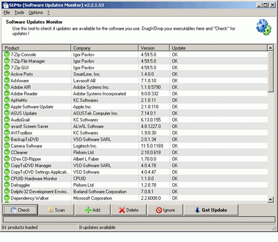Click the status icon for Dependency Walker
Image resolution: width=278 pixels, height=242 pixels.
[7, 198]
